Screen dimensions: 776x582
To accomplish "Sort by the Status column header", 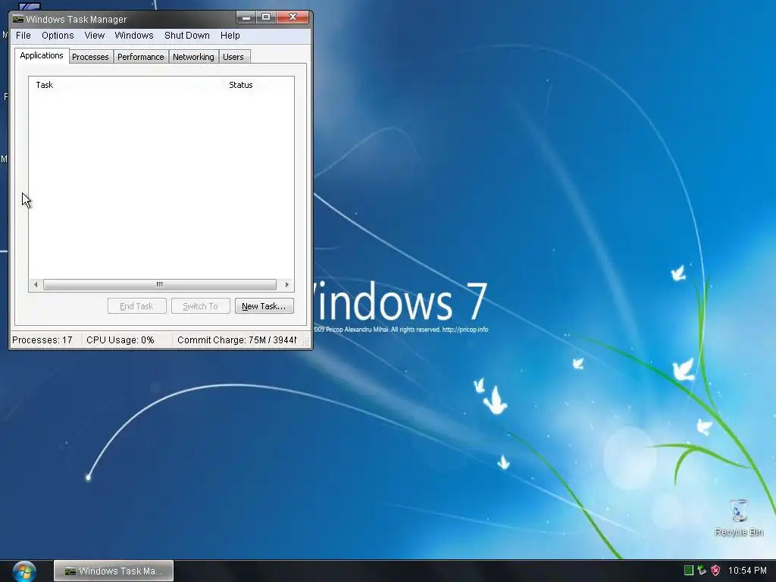I will point(258,85).
